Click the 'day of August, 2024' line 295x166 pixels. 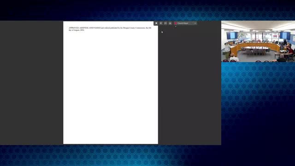pos(77,30)
